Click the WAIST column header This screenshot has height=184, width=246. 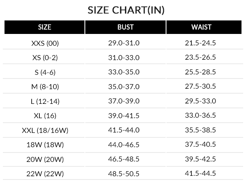click(204, 27)
